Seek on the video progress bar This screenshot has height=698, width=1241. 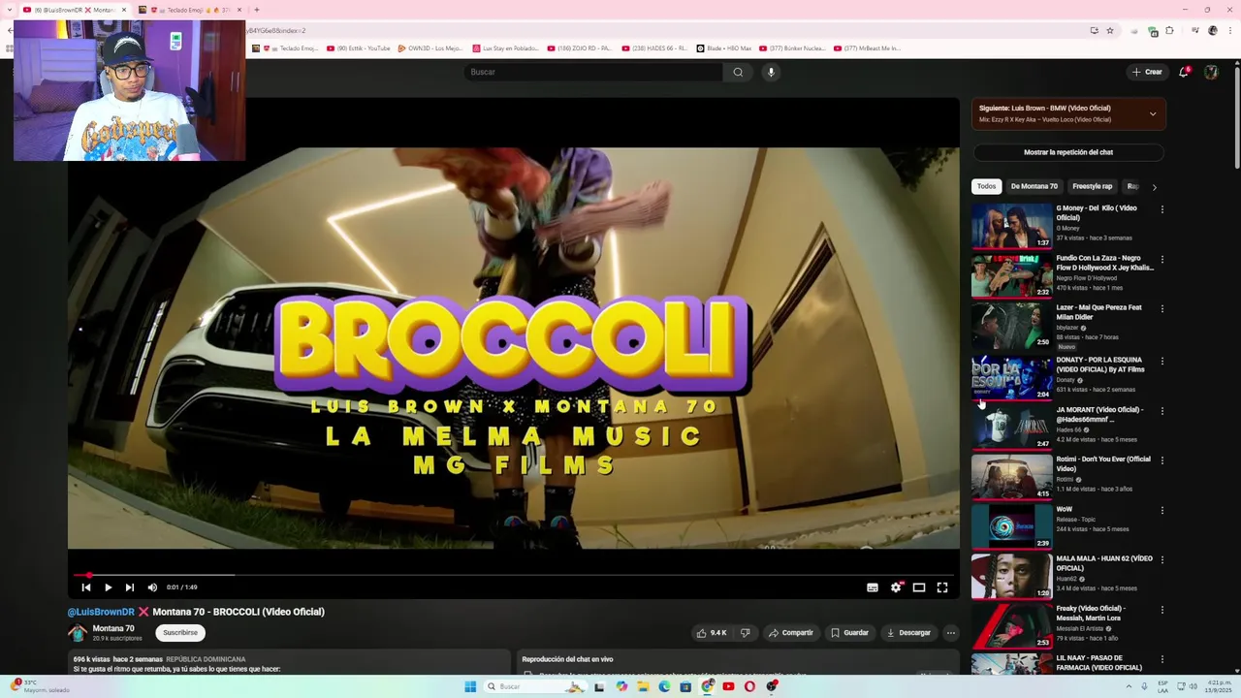click(x=514, y=575)
